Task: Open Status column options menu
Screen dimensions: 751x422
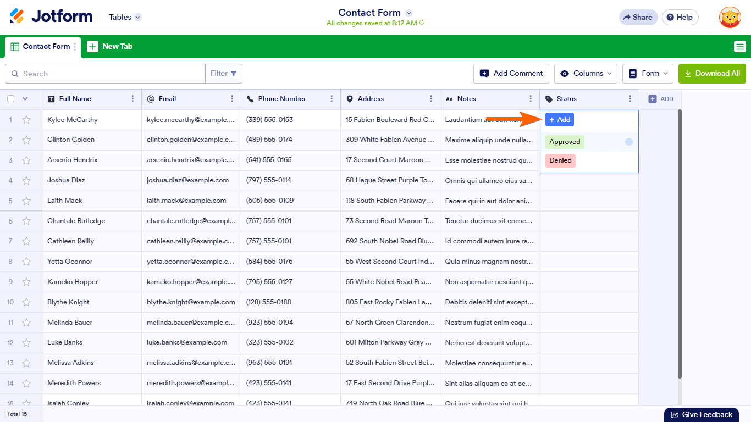Action: 630,99
